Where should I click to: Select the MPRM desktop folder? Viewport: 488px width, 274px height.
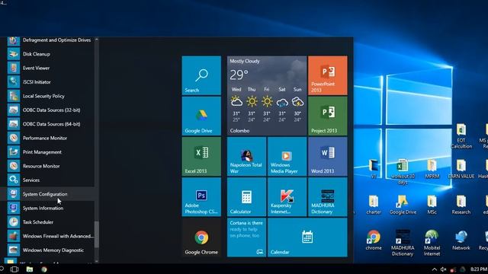pyautogui.click(x=432, y=169)
